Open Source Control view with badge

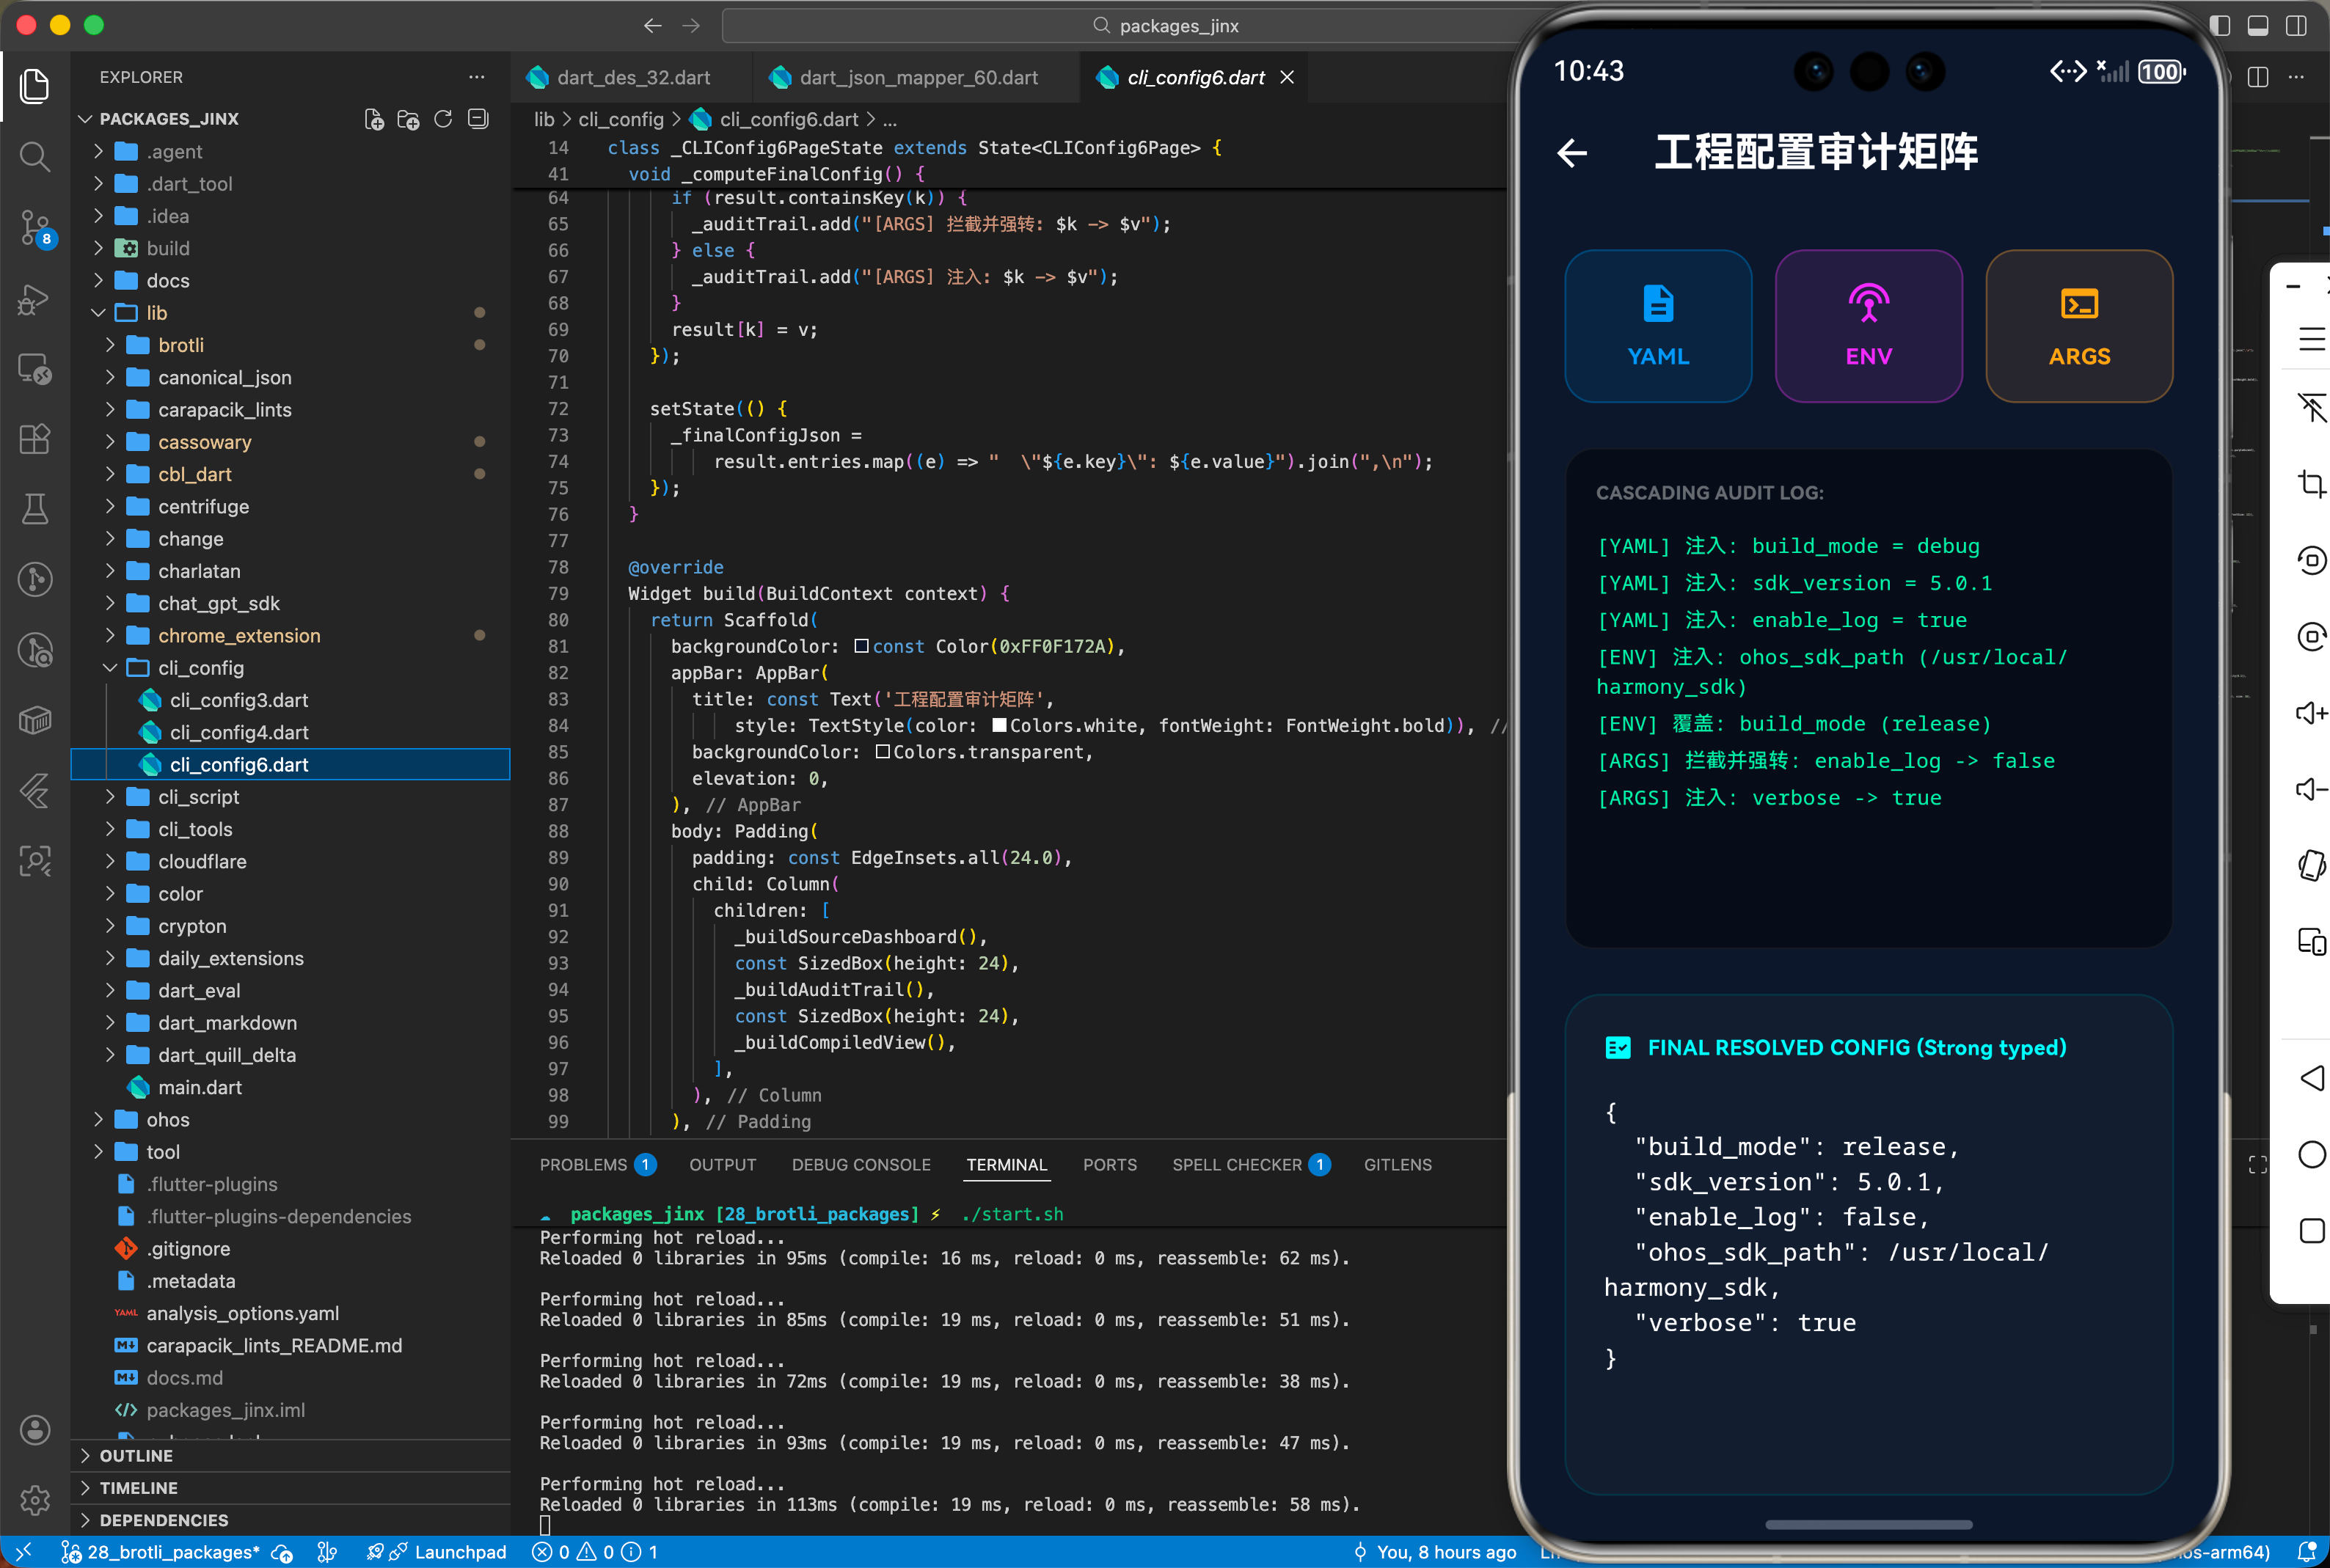click(35, 227)
